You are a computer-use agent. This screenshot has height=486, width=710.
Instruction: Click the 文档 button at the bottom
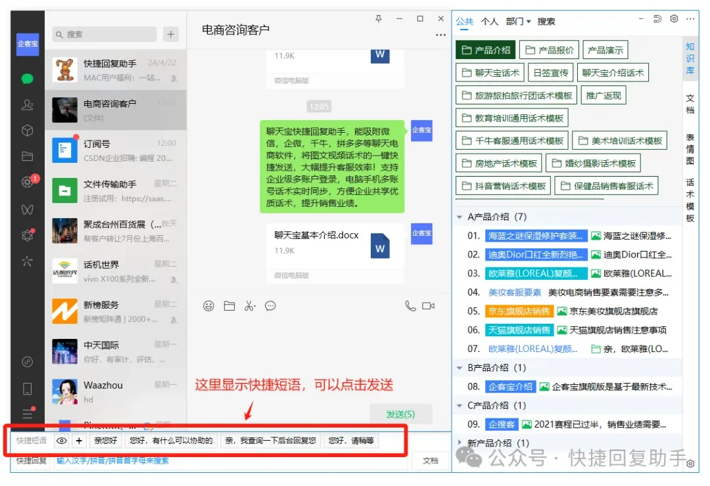(x=430, y=460)
